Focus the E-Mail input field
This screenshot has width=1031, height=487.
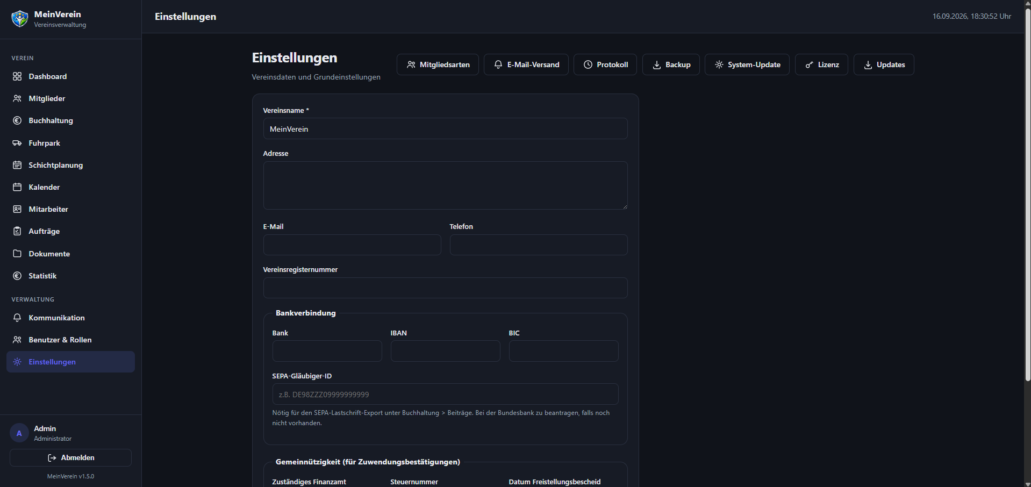352,245
